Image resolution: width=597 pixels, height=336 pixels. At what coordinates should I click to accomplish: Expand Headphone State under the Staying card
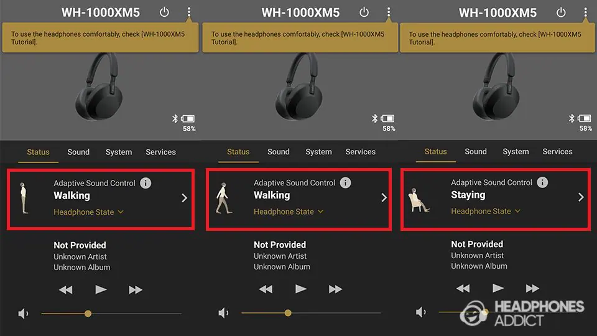click(x=486, y=211)
